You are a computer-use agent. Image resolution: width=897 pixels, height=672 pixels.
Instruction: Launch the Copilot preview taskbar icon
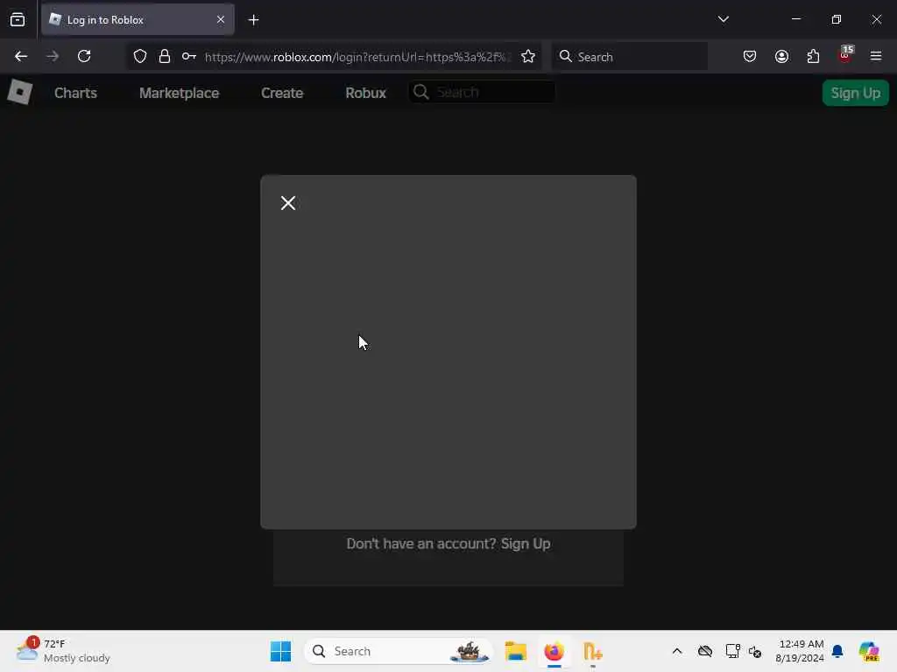click(x=869, y=651)
